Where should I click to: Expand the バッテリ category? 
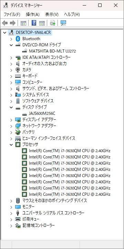[x=11, y=132]
